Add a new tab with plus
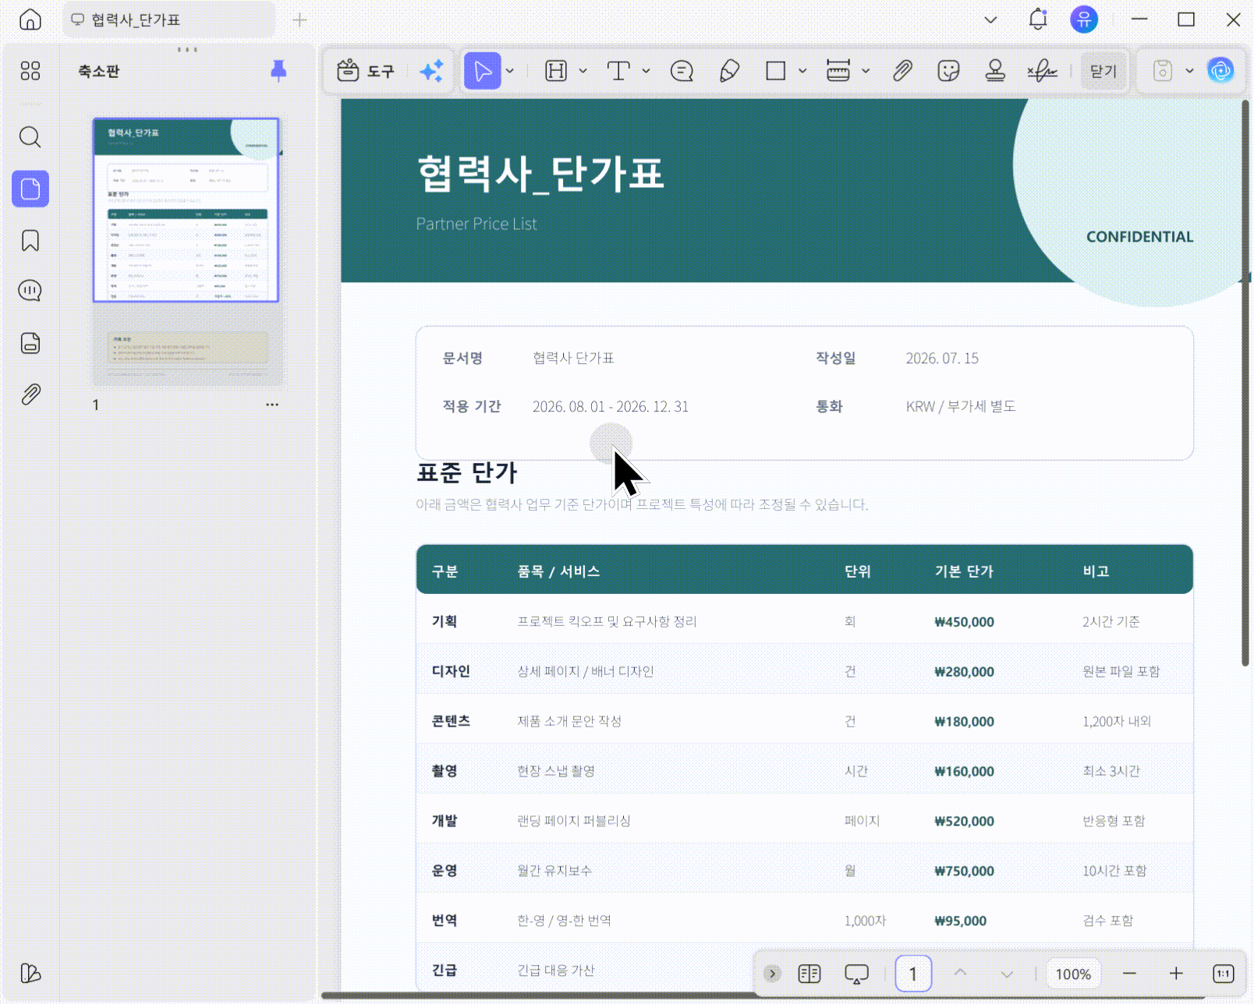 (x=299, y=20)
